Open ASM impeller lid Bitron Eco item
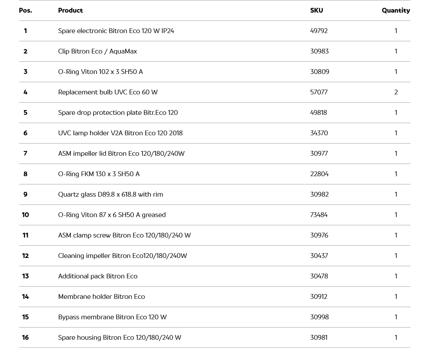 click(121, 154)
